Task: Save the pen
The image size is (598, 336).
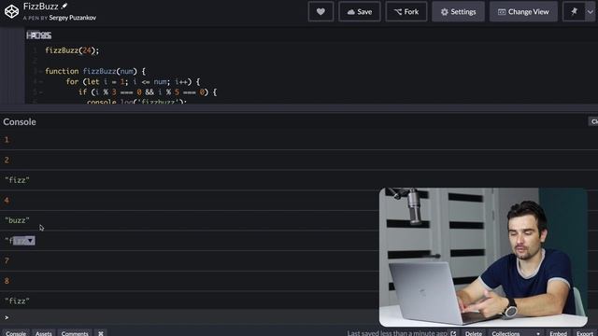Action: [359, 12]
